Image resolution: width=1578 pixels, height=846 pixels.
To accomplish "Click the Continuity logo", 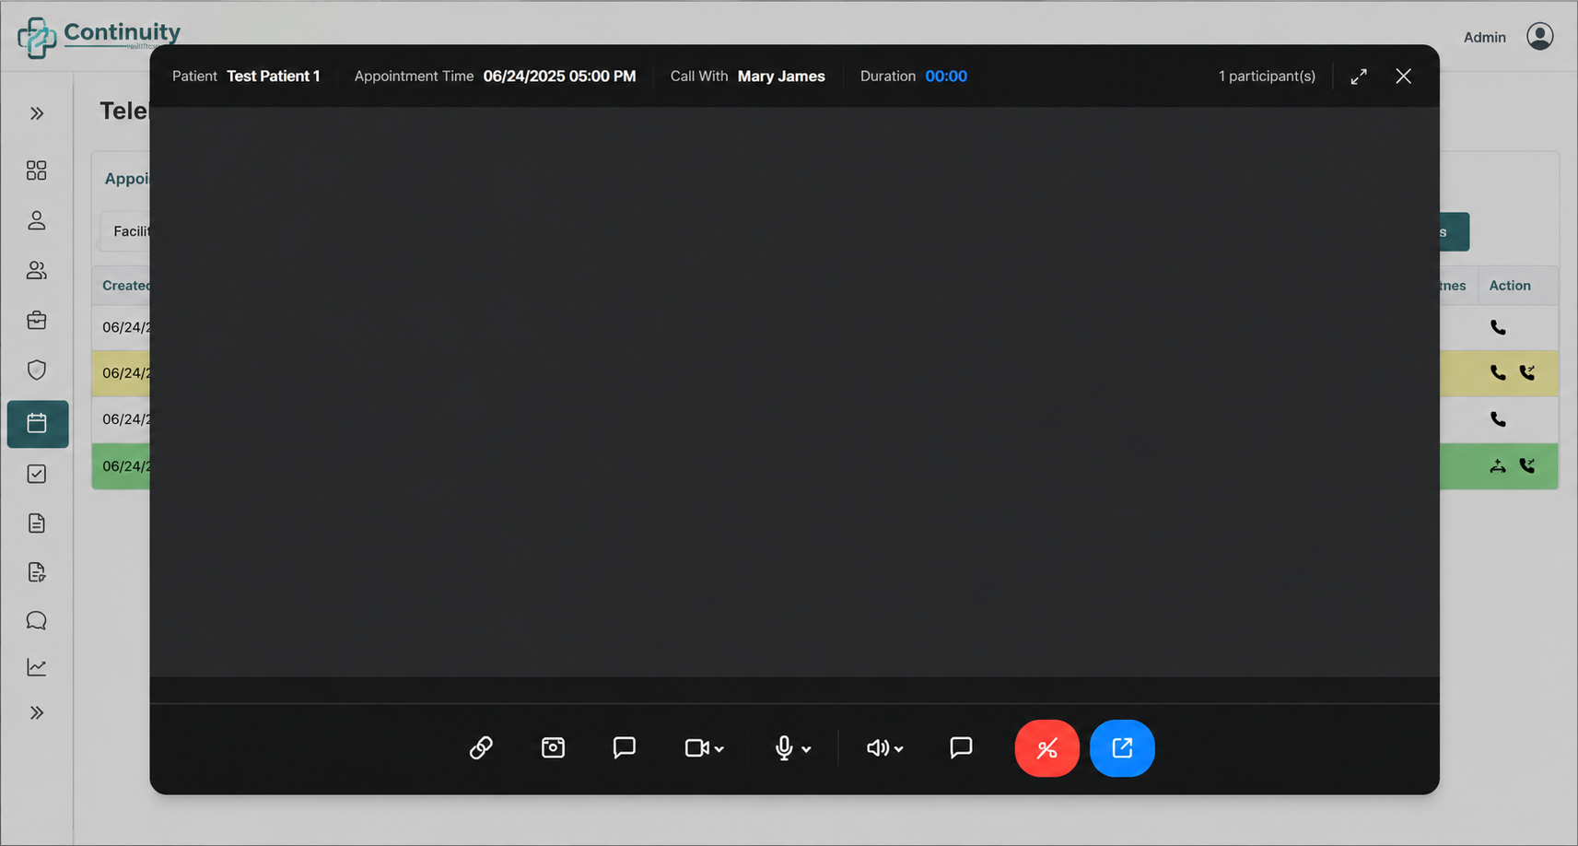I will (99, 38).
